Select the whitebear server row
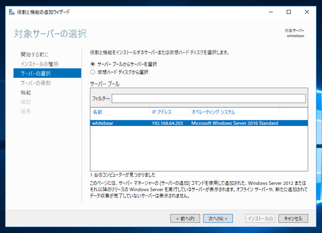The image size is (322, 233). coord(199,123)
